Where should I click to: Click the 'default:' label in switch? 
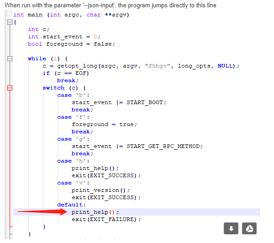71,205
